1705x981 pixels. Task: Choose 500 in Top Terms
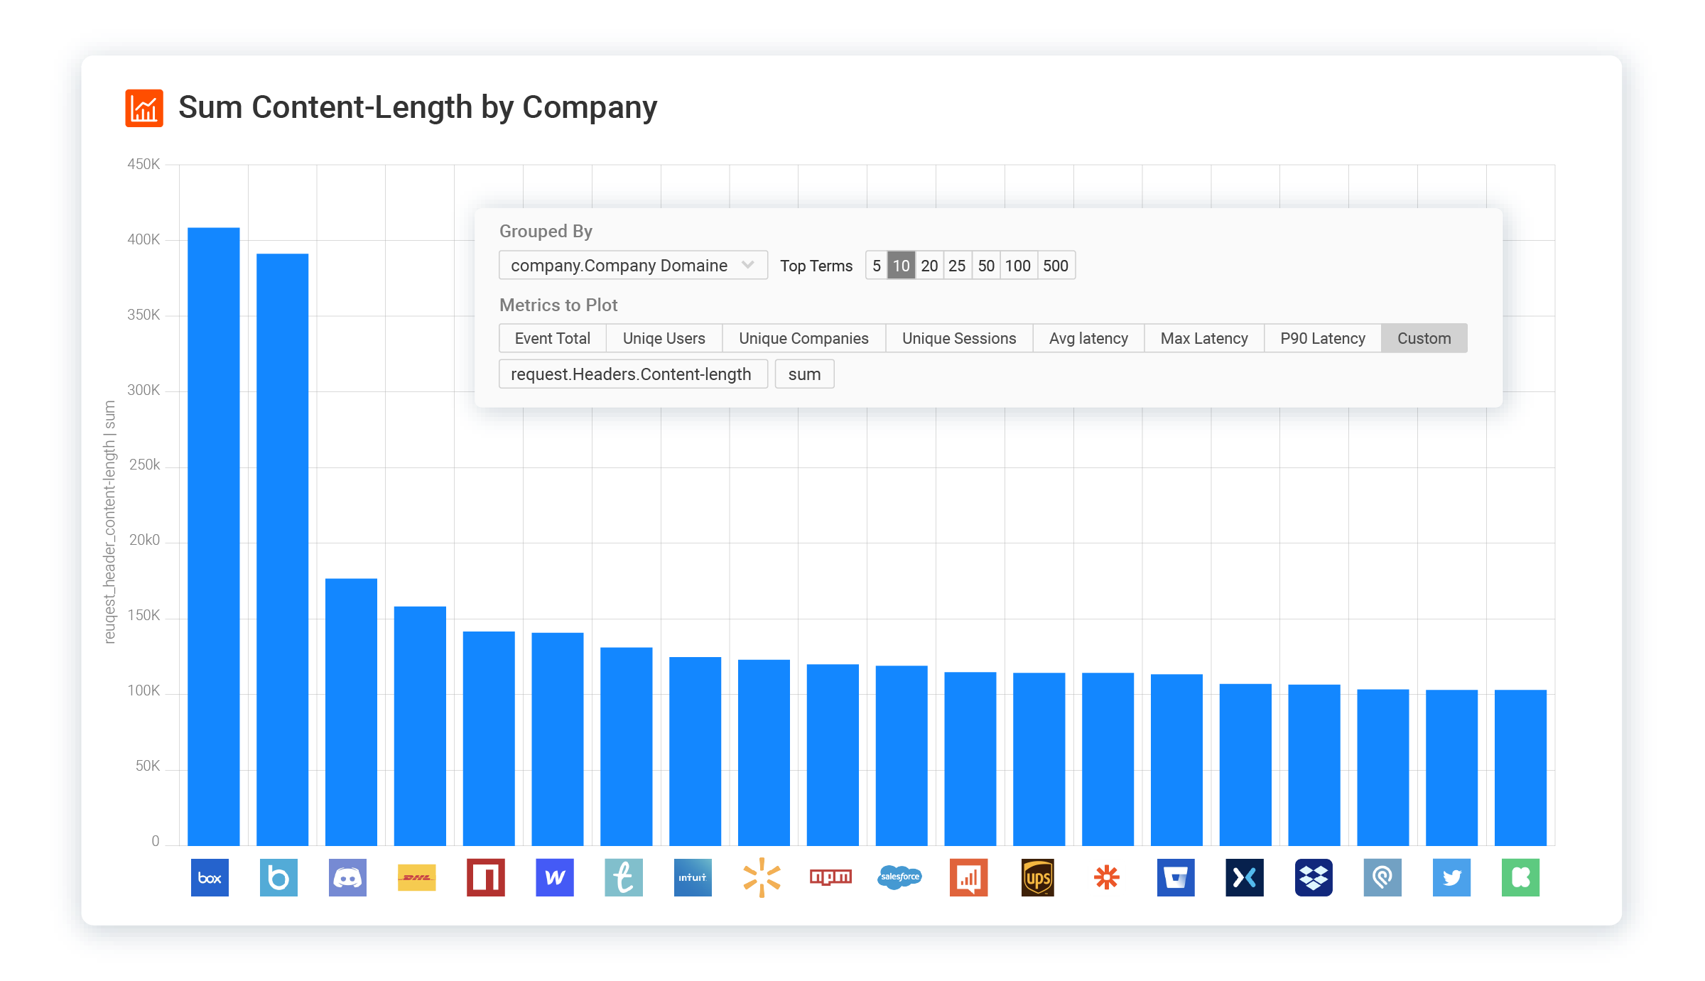[1056, 266]
